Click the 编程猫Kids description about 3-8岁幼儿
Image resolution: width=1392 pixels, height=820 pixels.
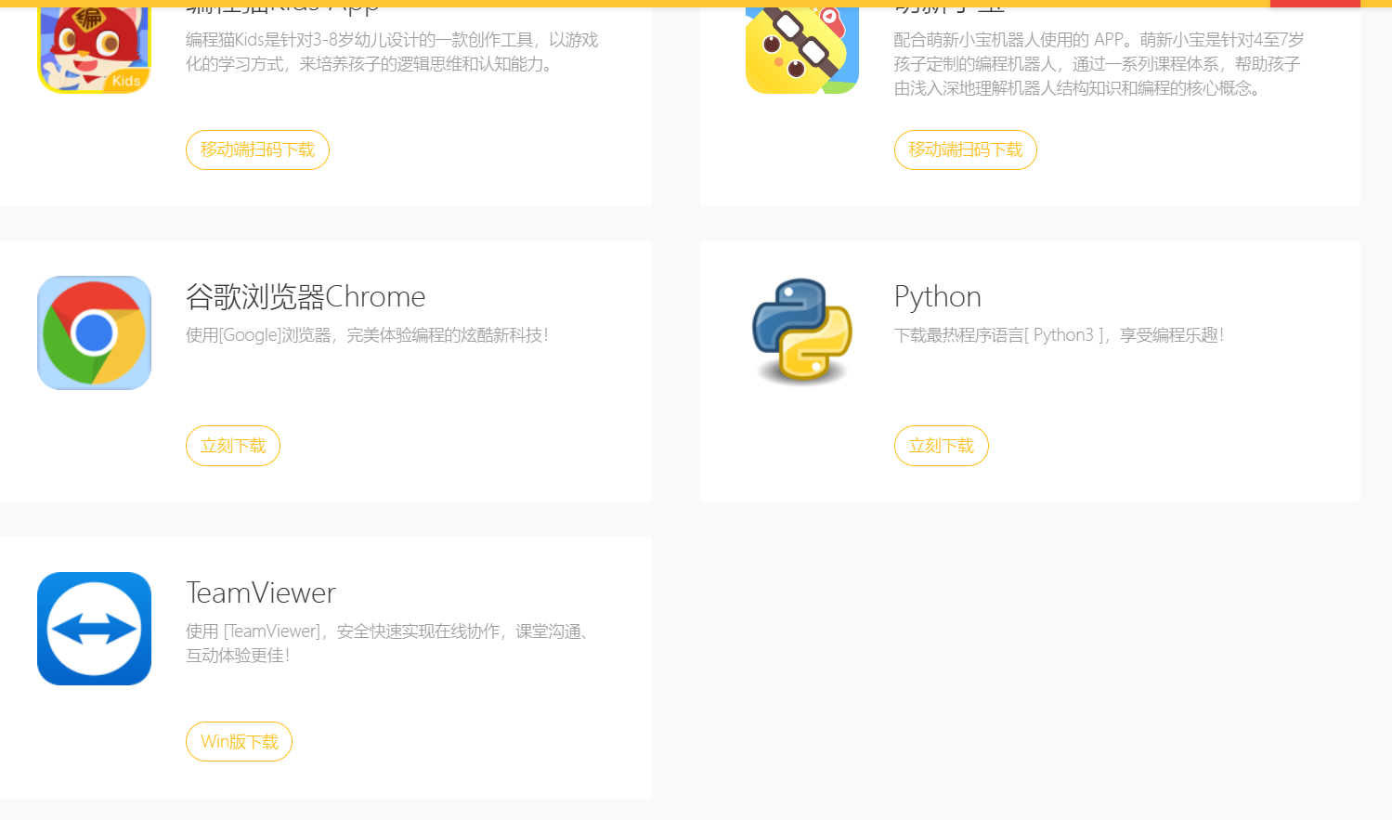click(392, 52)
